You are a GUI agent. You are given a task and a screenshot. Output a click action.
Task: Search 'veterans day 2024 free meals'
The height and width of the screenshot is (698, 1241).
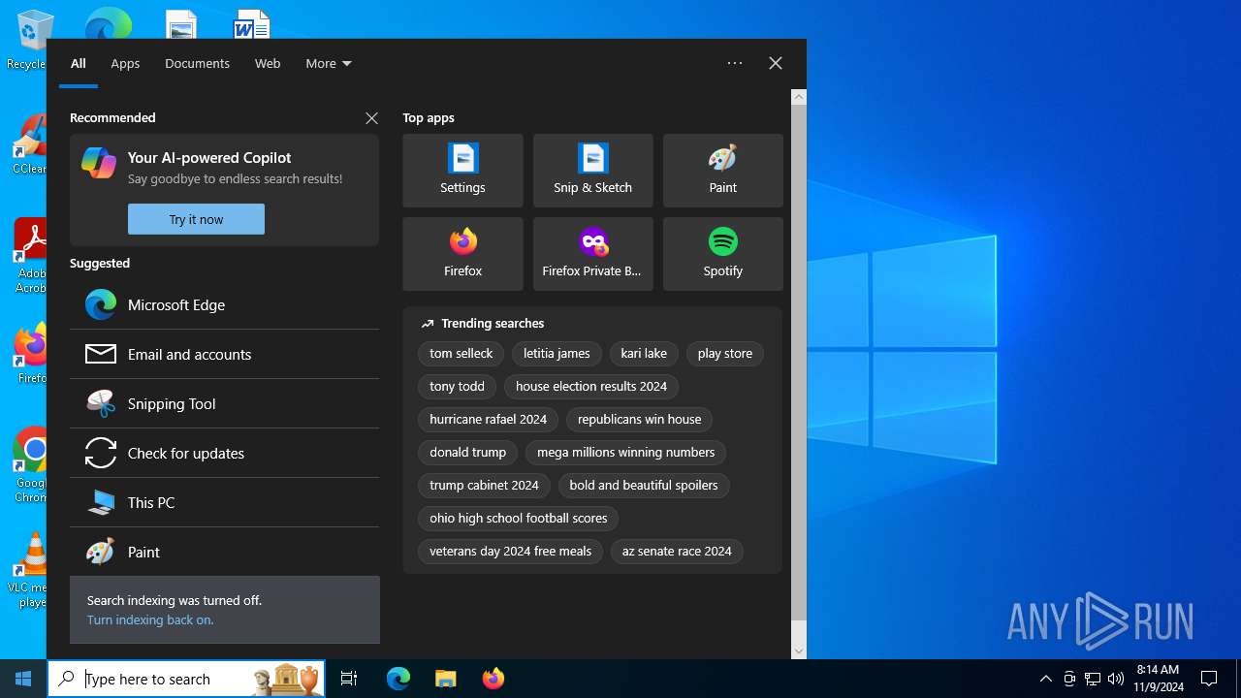[x=510, y=552]
